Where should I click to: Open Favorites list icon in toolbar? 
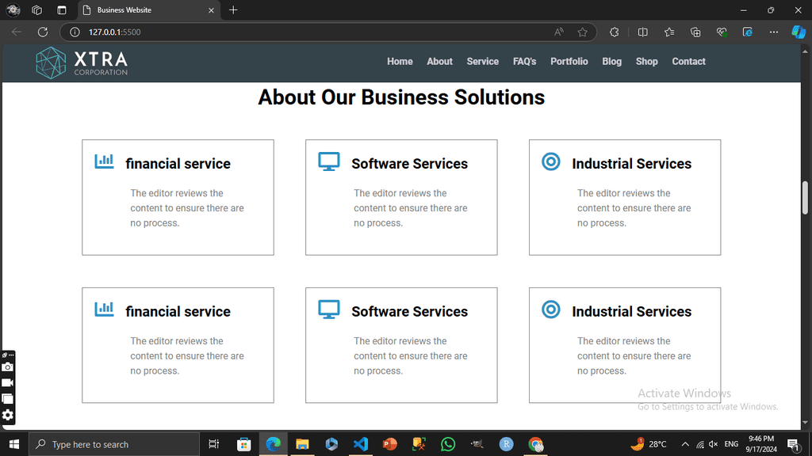coord(669,32)
